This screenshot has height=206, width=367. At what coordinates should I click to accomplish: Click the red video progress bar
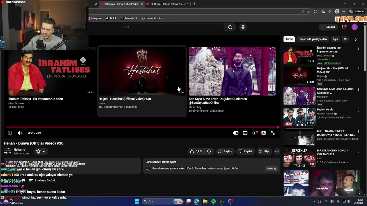pos(142,127)
